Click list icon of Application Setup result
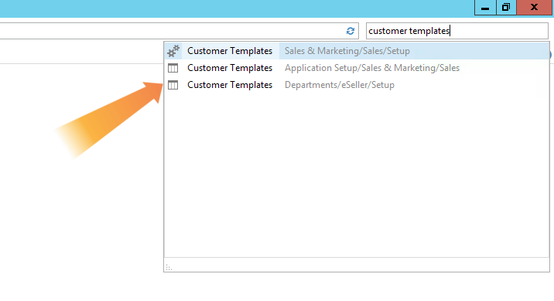This screenshot has width=554, height=301. click(173, 68)
